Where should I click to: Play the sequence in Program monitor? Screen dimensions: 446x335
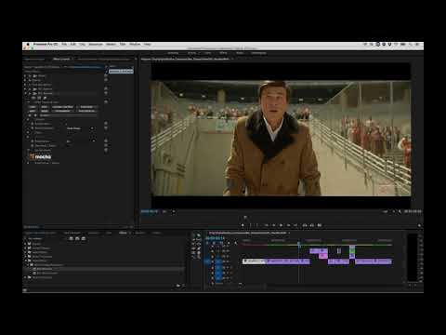click(281, 225)
